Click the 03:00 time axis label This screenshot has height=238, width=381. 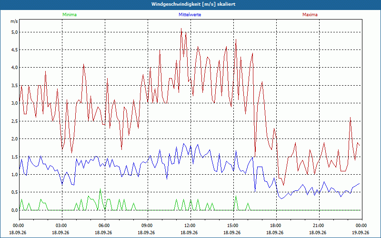click(x=62, y=226)
